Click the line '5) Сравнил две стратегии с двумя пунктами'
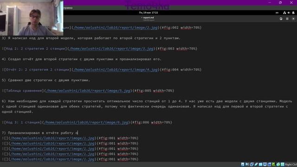 click(x=46, y=80)
